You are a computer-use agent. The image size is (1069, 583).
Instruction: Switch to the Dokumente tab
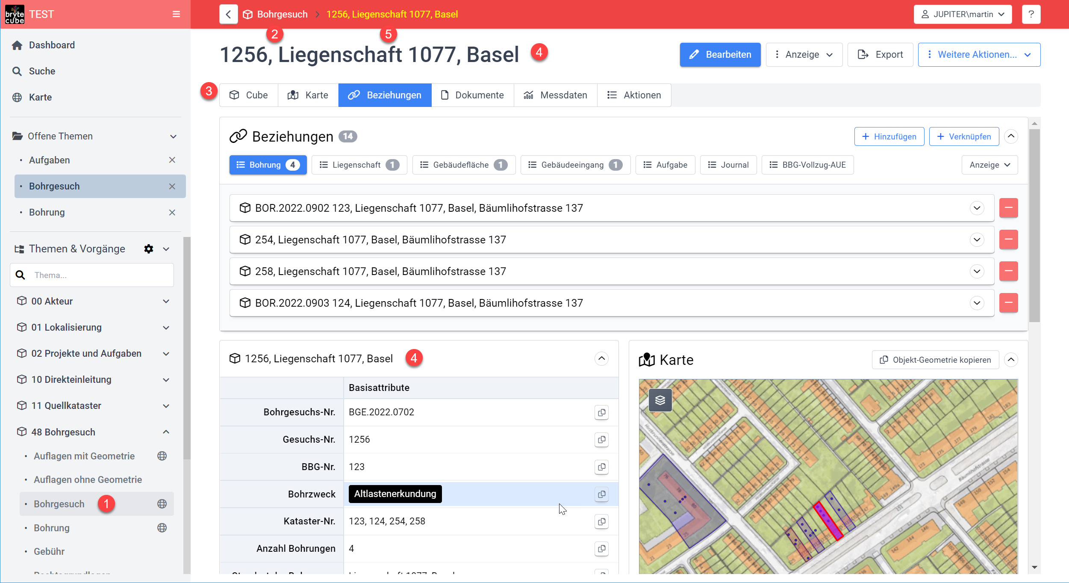[x=472, y=95]
